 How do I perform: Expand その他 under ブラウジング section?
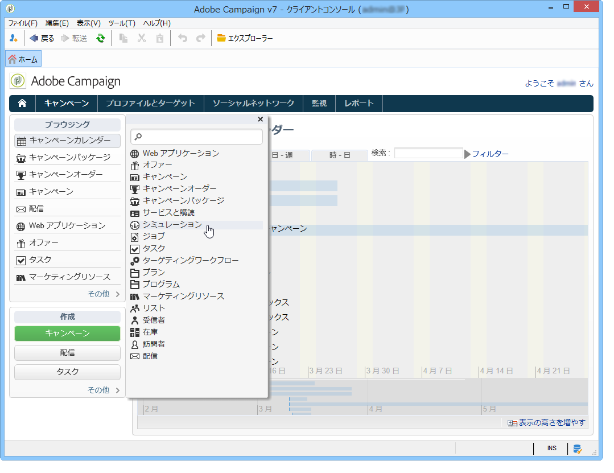pos(104,294)
